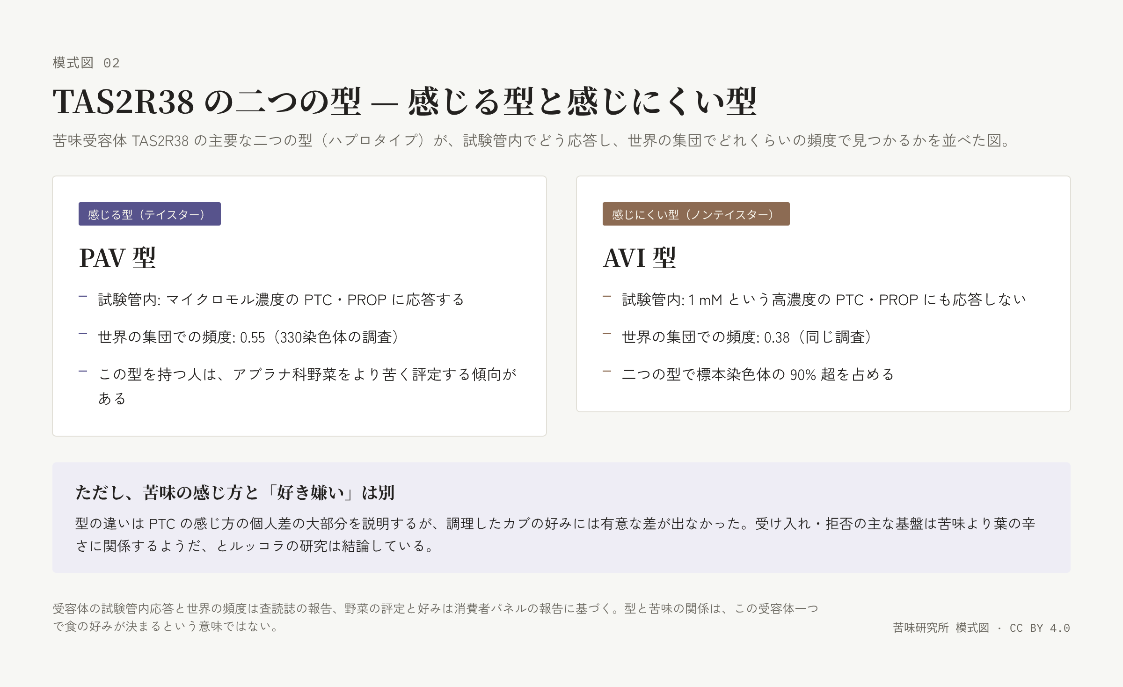The width and height of the screenshot is (1123, 687).
Task: Click the 'PAV 型' heading
Action: 117,257
